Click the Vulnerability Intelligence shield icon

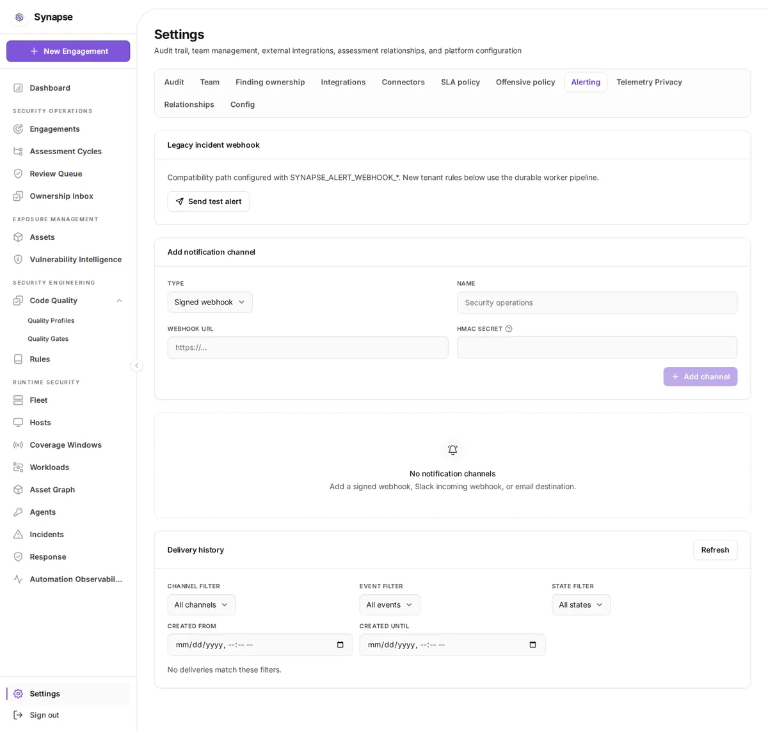(18, 259)
